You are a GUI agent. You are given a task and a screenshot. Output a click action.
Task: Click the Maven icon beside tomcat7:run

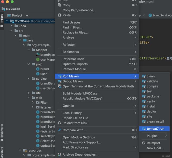coord(144,129)
